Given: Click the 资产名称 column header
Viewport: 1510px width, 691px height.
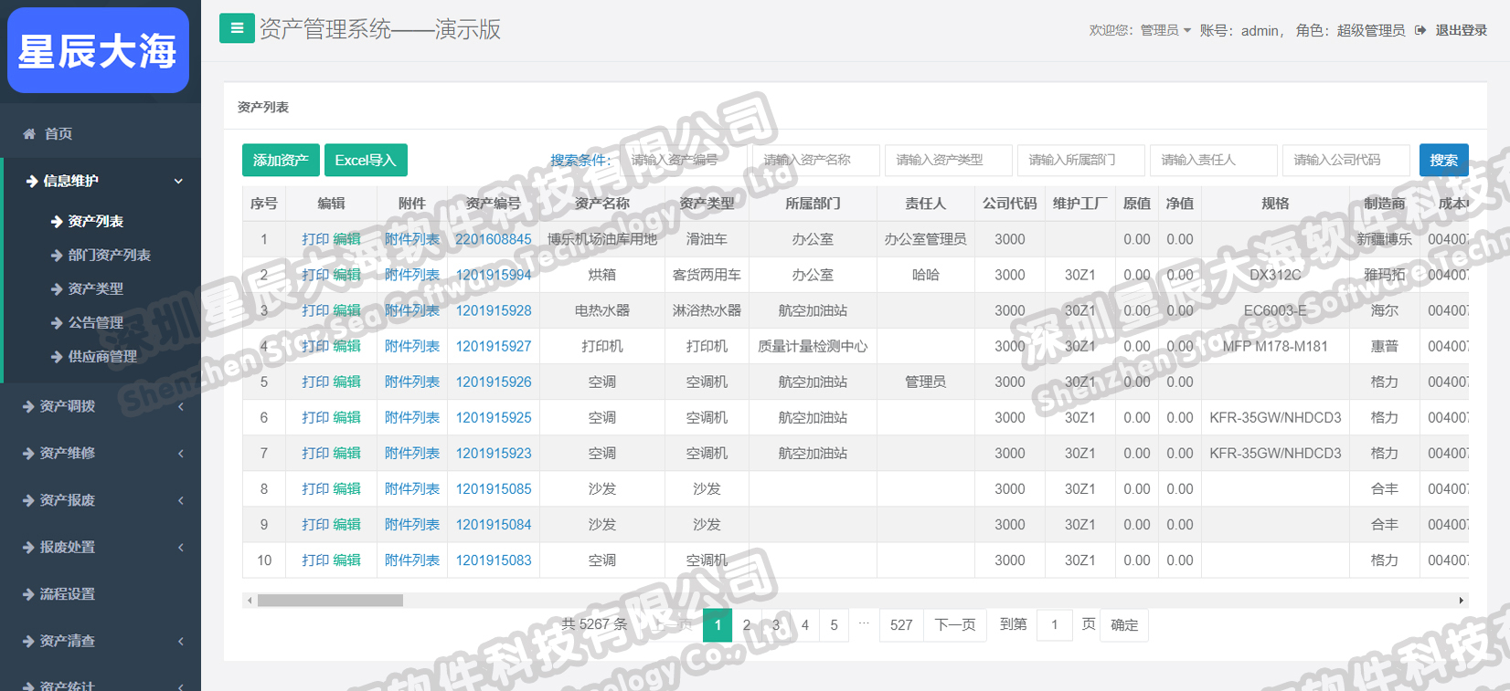Looking at the screenshot, I should point(602,204).
